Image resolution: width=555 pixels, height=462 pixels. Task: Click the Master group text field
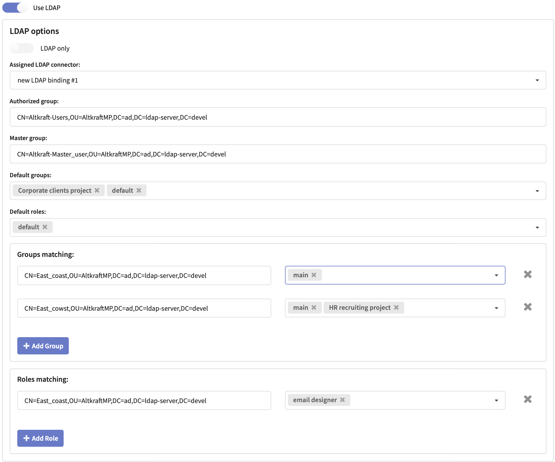point(278,154)
